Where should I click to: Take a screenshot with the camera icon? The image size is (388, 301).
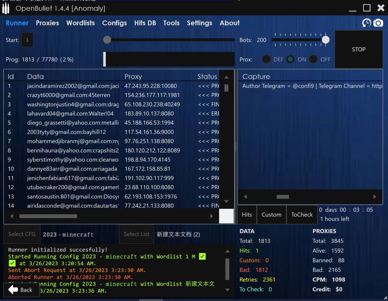[x=378, y=23]
